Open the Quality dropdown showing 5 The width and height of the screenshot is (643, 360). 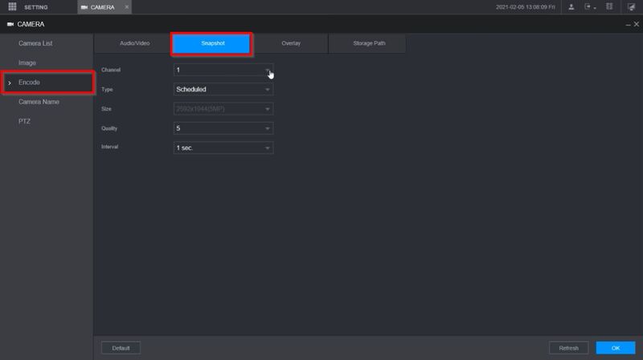point(223,128)
